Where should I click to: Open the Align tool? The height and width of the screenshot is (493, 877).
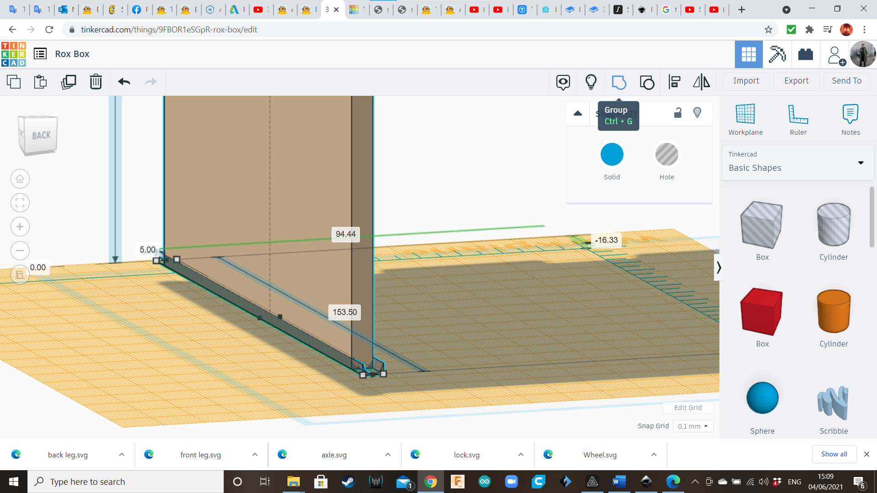coord(674,82)
